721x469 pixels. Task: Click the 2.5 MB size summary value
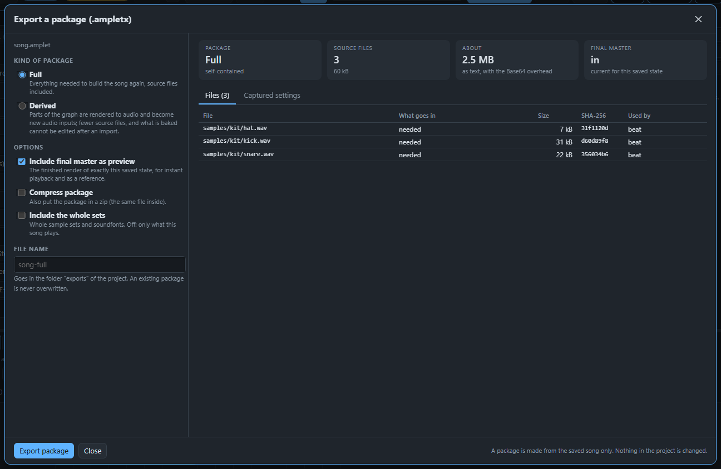click(x=478, y=60)
